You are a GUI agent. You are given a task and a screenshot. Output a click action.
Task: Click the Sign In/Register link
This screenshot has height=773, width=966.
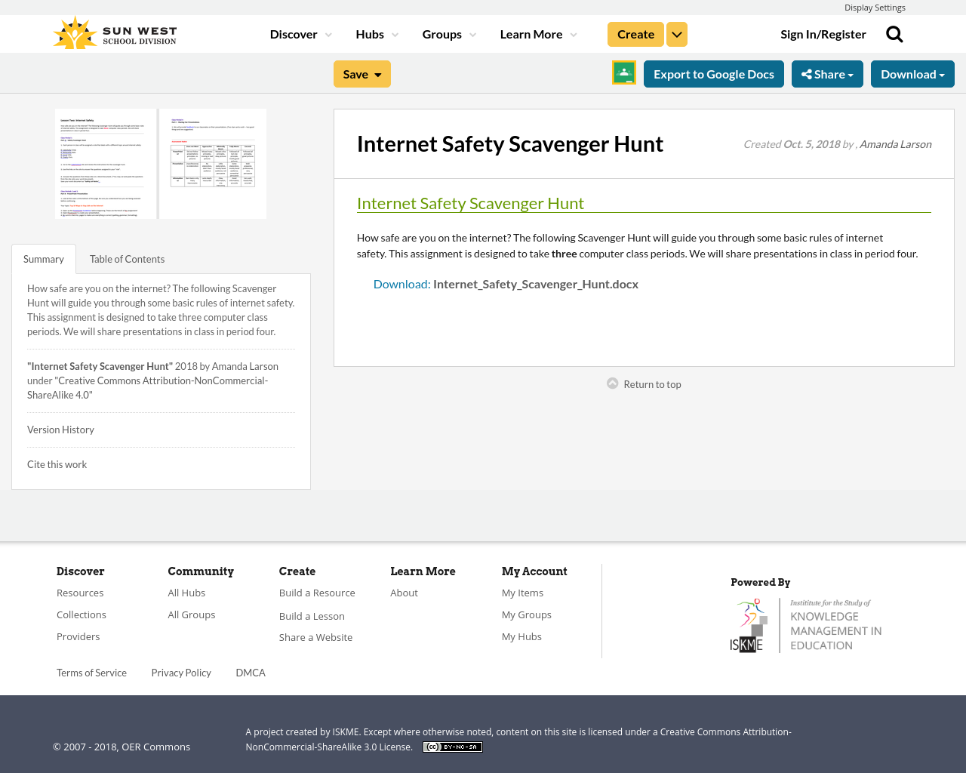(x=823, y=34)
